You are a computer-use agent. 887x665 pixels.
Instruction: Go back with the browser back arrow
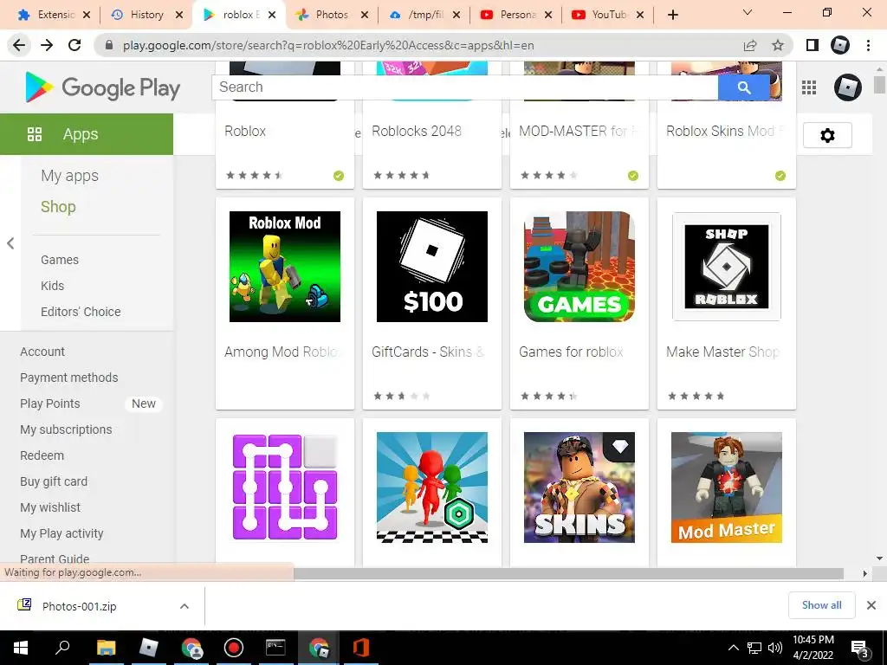pyautogui.click(x=19, y=45)
